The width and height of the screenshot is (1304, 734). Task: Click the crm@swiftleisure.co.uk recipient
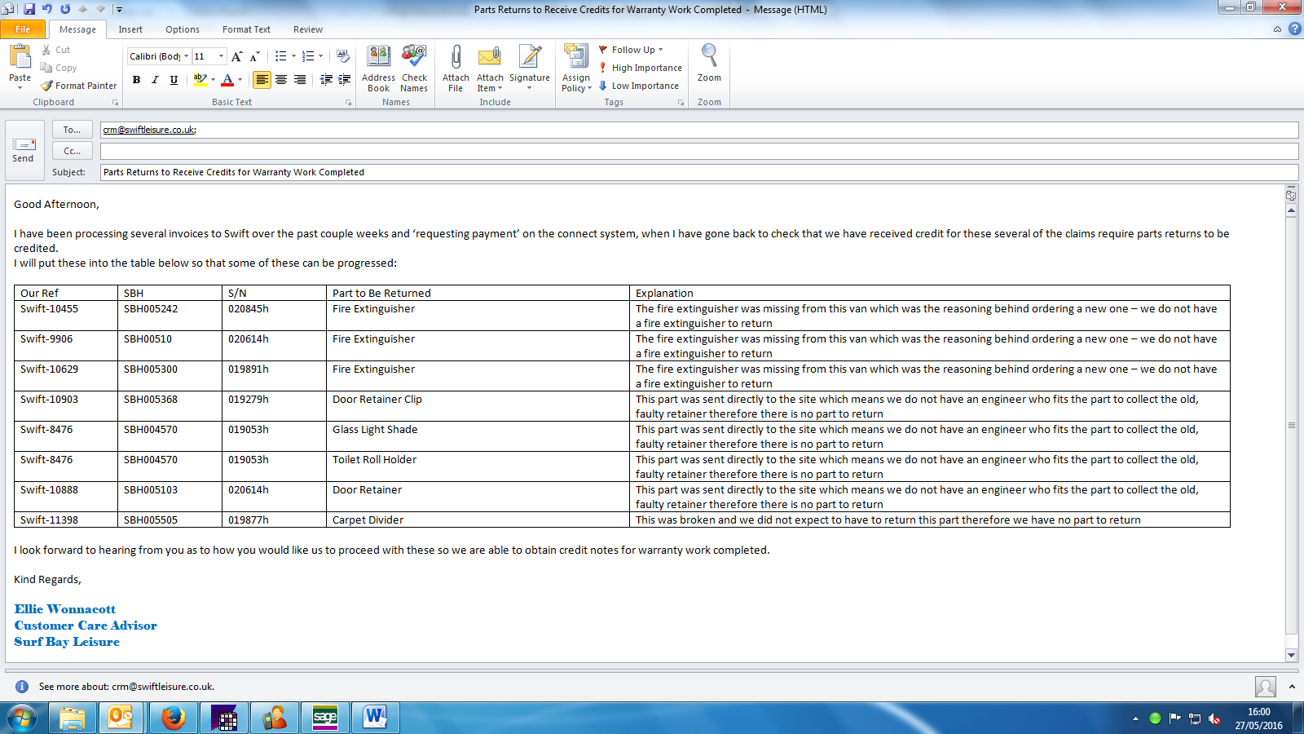tap(149, 130)
